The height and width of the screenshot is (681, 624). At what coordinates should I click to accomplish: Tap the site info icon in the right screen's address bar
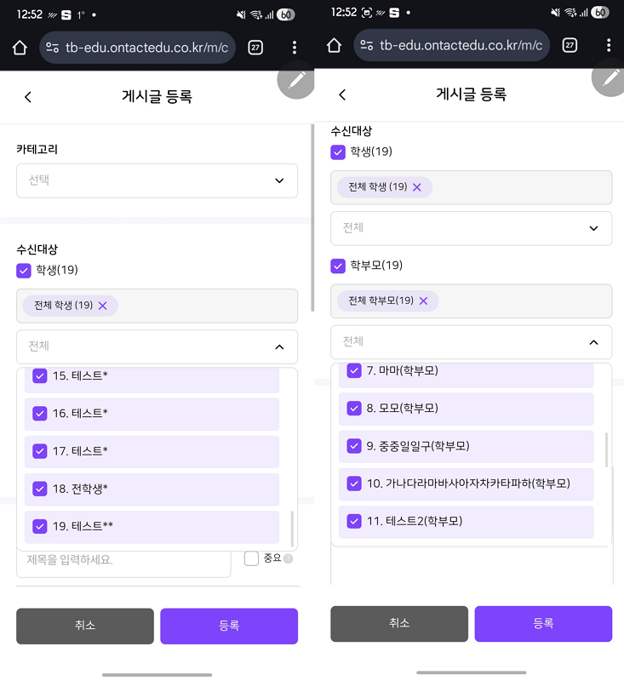(x=367, y=47)
